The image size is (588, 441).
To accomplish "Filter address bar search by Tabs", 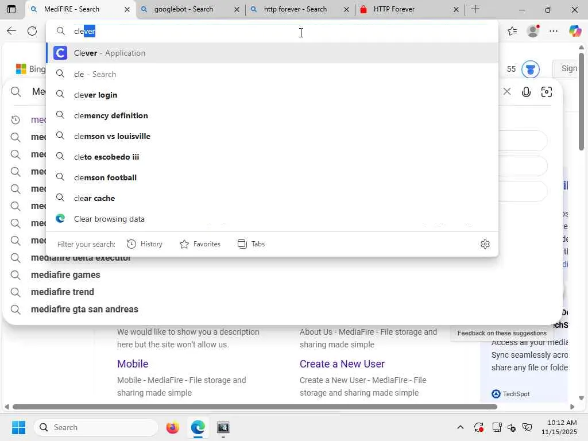I will [252, 244].
